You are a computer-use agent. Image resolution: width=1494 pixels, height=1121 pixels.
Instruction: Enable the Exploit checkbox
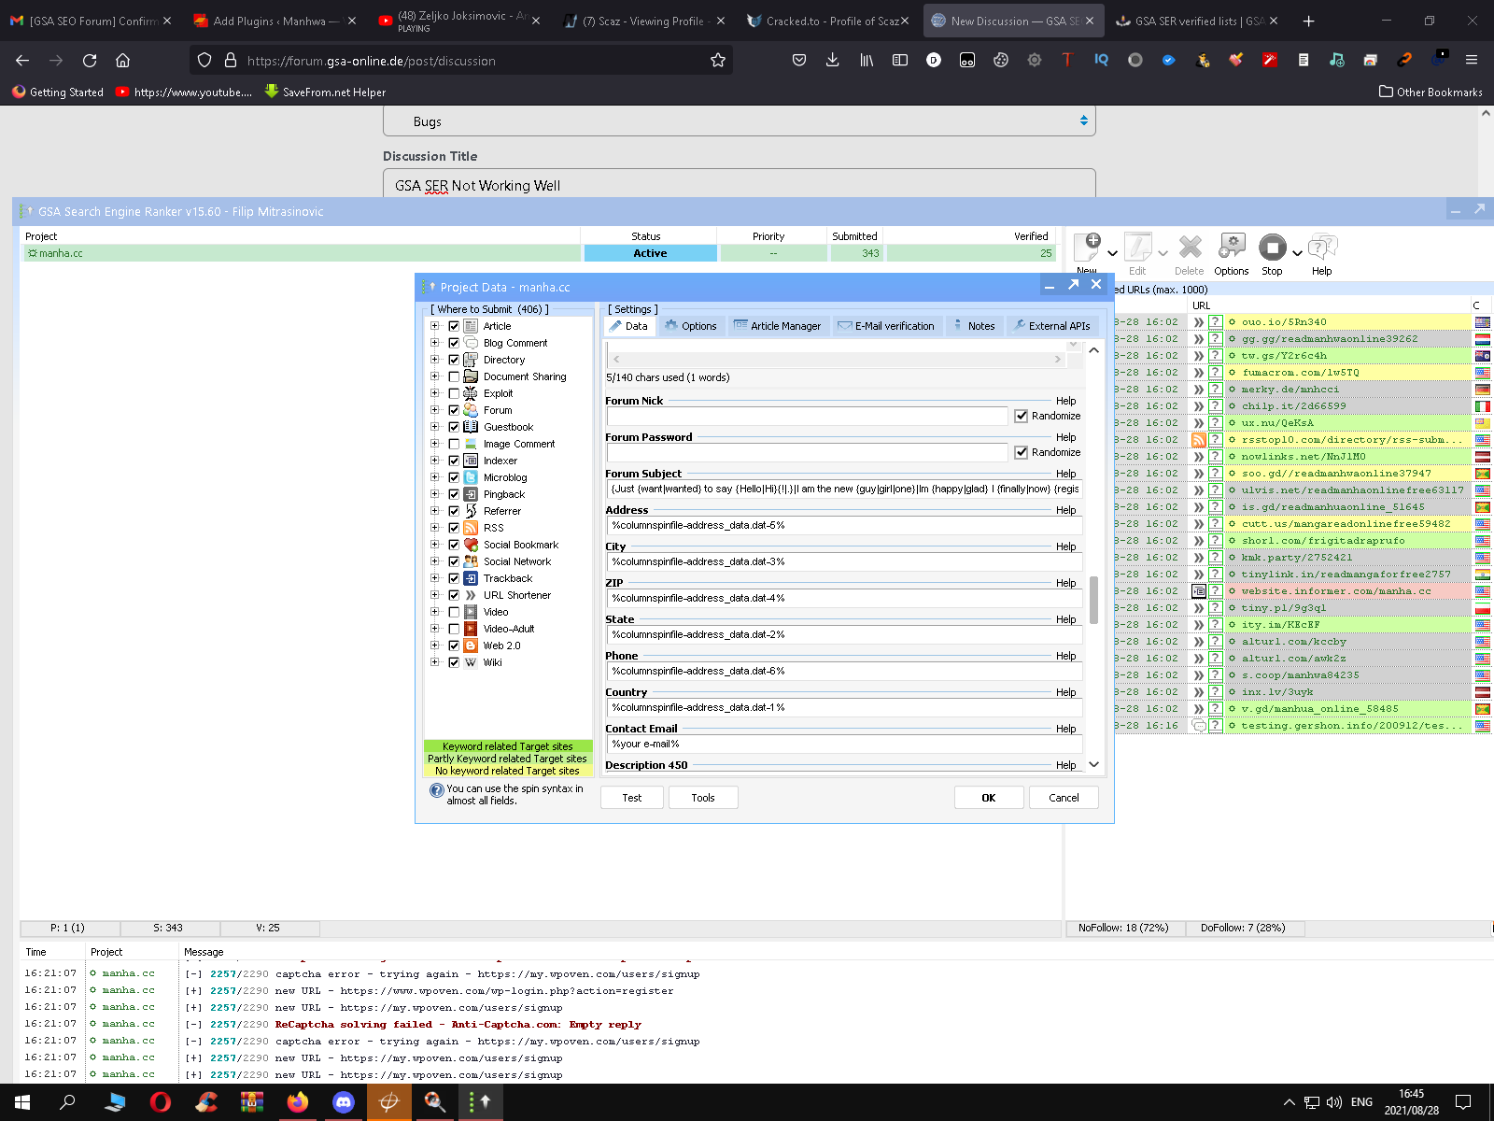click(454, 393)
